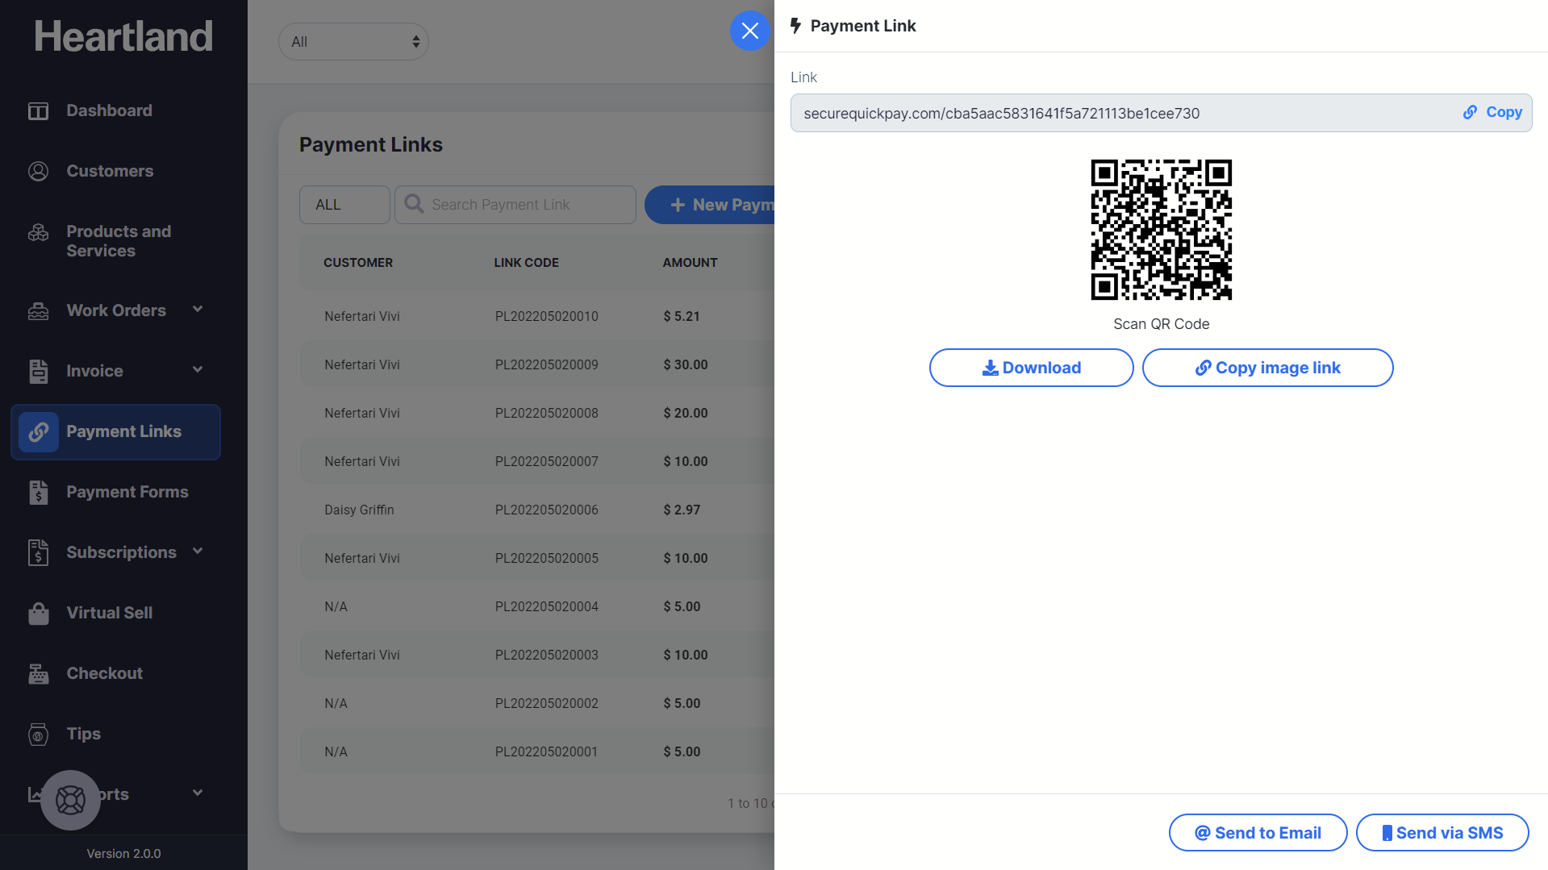Open the lifebuoy help widget
The image size is (1548, 870).
(x=70, y=800)
